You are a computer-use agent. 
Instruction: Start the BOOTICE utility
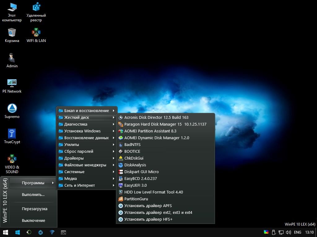point(132,151)
